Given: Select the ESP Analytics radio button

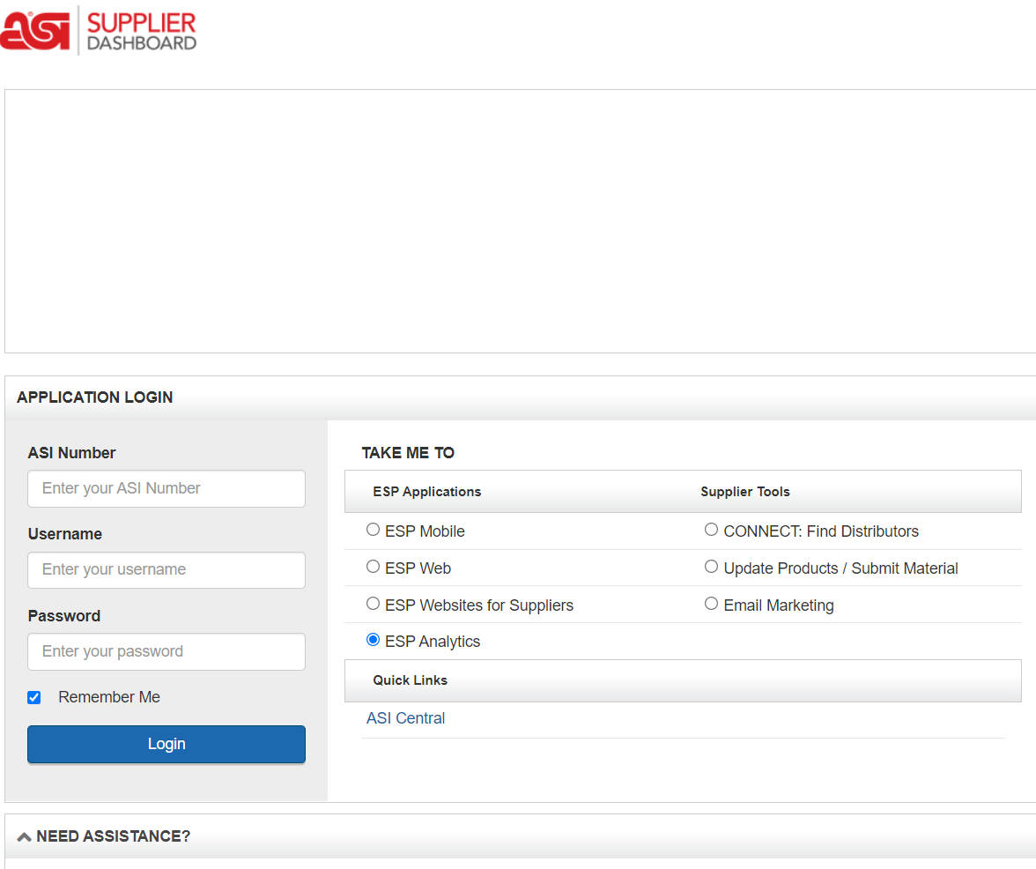Looking at the screenshot, I should (x=374, y=640).
